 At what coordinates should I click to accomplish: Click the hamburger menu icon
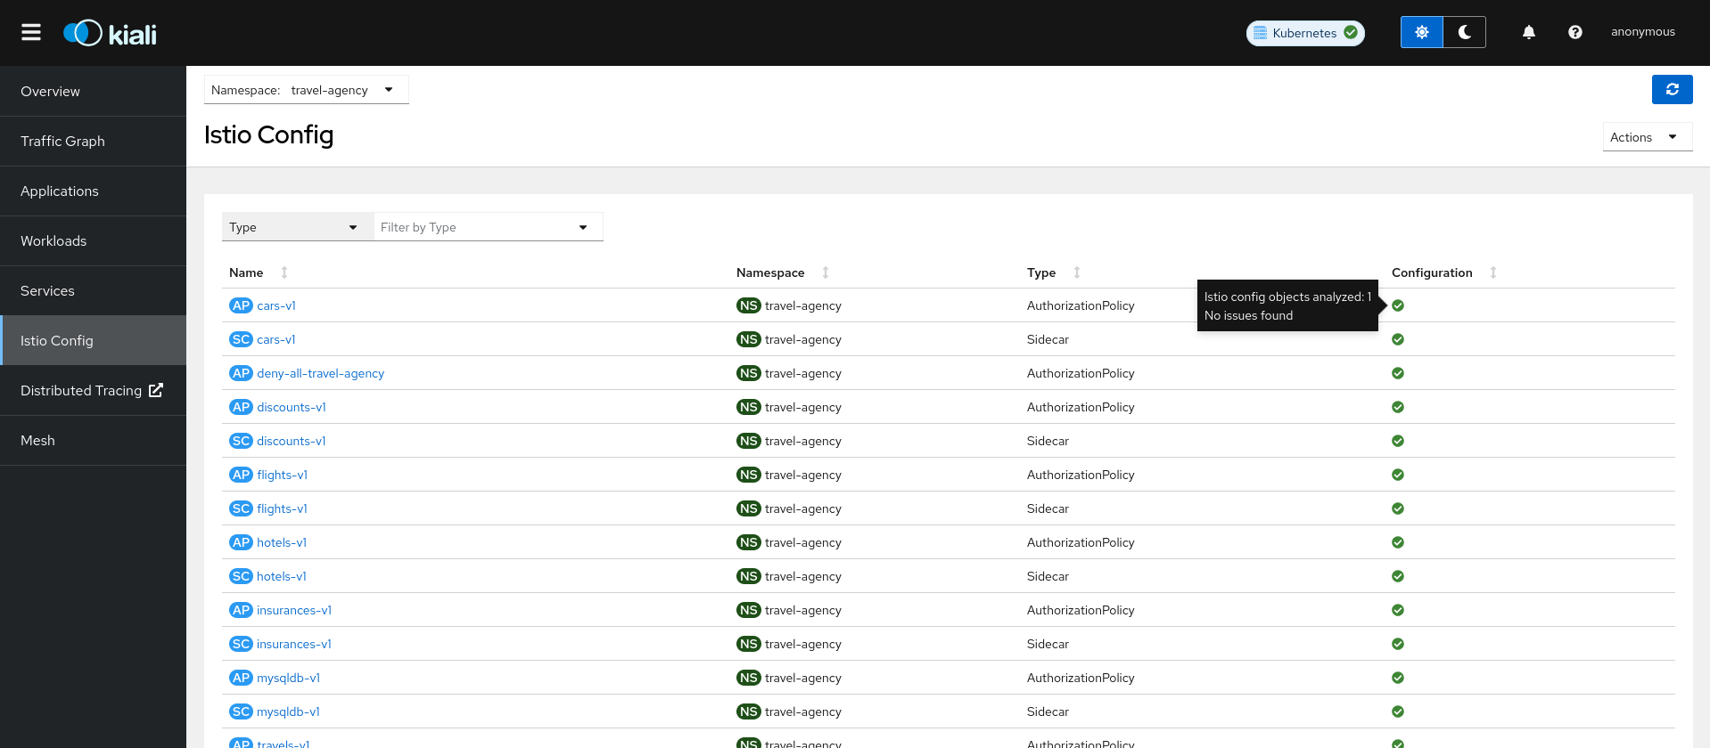click(x=31, y=32)
